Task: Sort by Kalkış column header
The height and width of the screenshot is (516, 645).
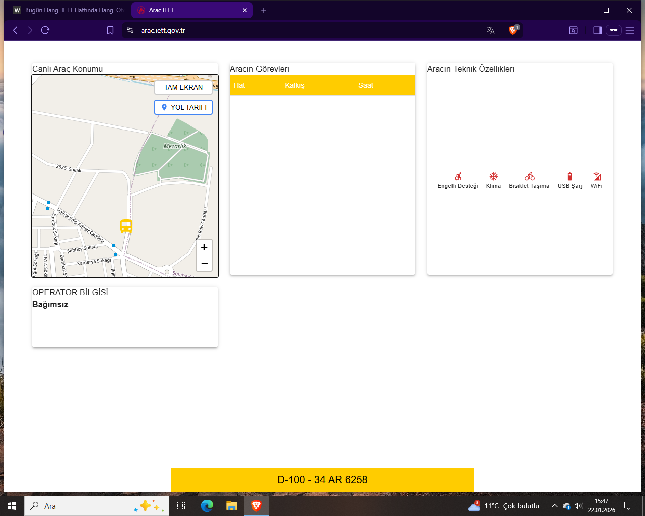Action: pyautogui.click(x=294, y=85)
